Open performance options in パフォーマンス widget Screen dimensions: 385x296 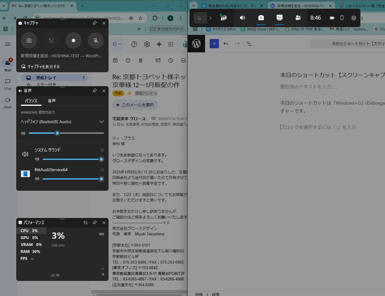tap(85, 223)
